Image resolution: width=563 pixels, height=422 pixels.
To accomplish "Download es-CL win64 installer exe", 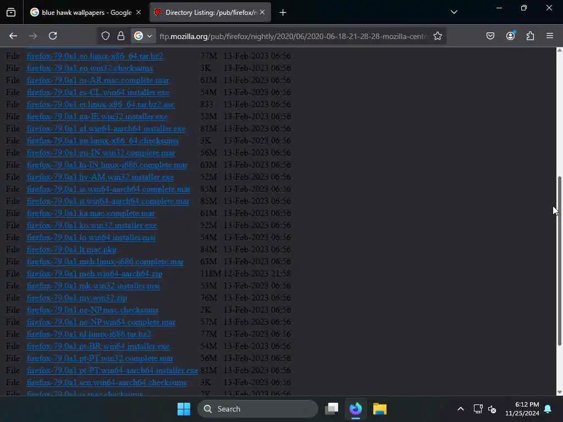I will point(98,92).
